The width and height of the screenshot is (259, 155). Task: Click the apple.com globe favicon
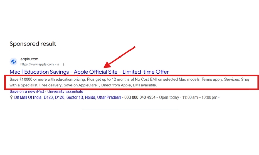point(13,61)
